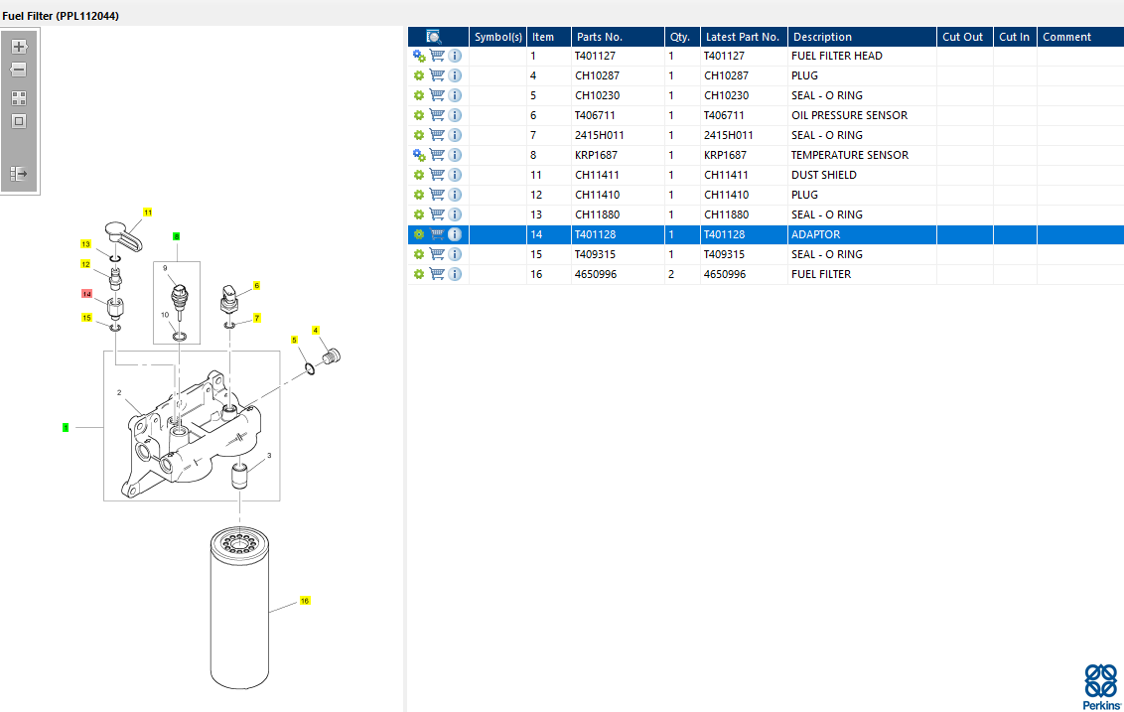
Task: Add ADAPTOR T401128 to the cart
Action: click(437, 234)
